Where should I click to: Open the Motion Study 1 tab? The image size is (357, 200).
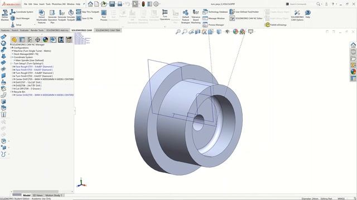tap(54, 195)
